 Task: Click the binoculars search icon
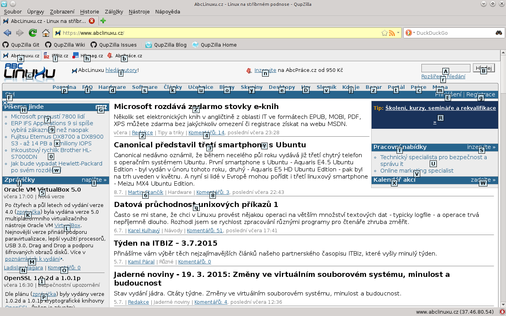point(499,33)
